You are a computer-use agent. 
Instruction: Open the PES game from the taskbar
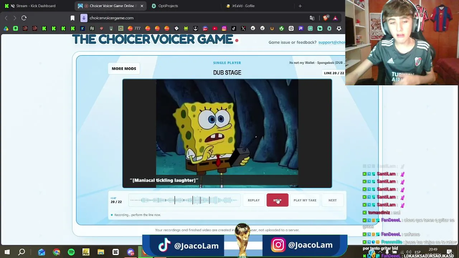tap(86, 252)
